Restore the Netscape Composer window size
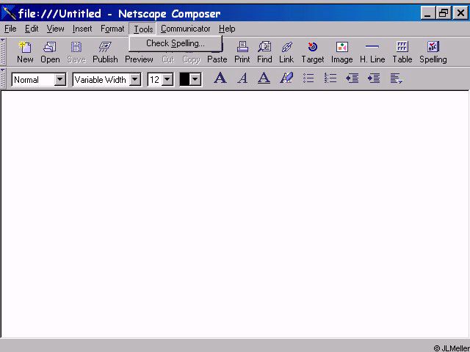The image size is (470, 352). pyautogui.click(x=444, y=13)
